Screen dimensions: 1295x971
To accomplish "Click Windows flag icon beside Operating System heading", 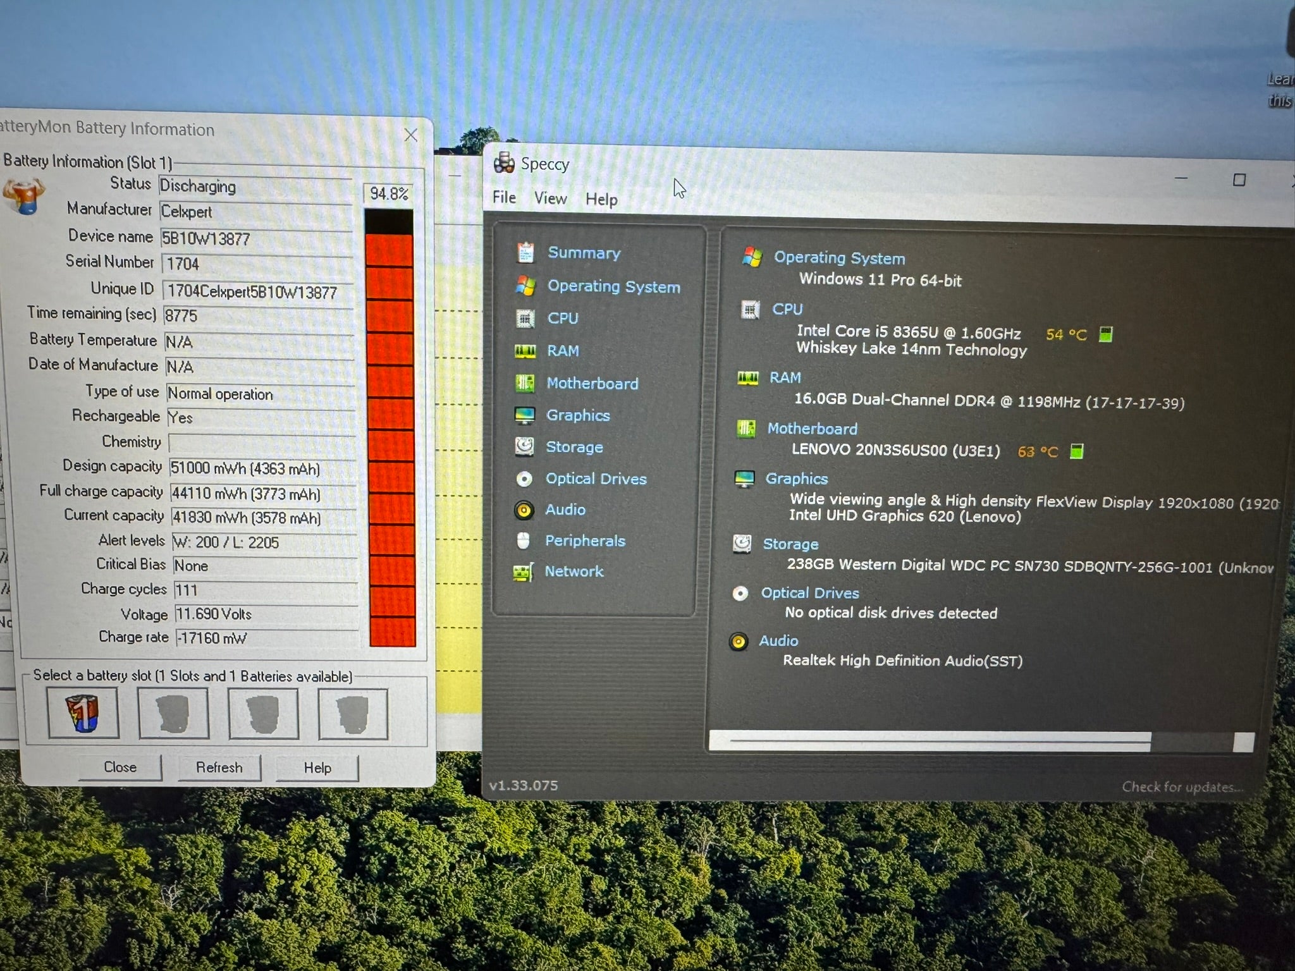I will 752,257.
